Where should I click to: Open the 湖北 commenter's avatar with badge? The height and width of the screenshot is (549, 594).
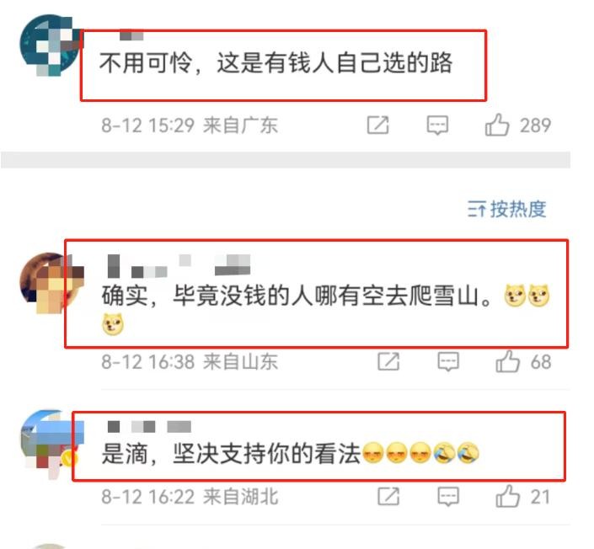(x=51, y=444)
